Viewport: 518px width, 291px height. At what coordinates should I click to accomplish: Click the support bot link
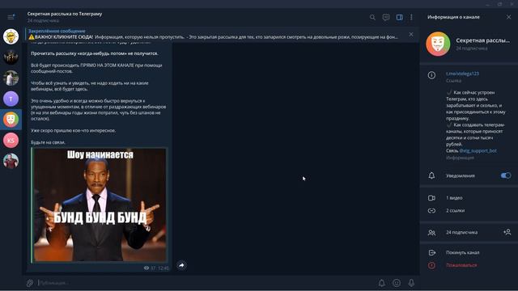coord(478,151)
